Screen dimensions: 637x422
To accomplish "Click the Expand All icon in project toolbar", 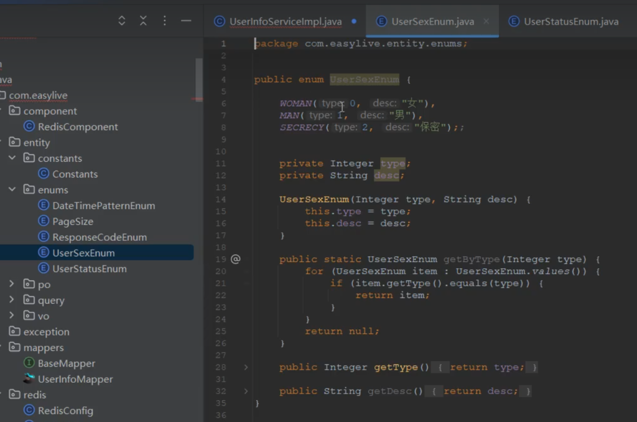I will [x=122, y=21].
